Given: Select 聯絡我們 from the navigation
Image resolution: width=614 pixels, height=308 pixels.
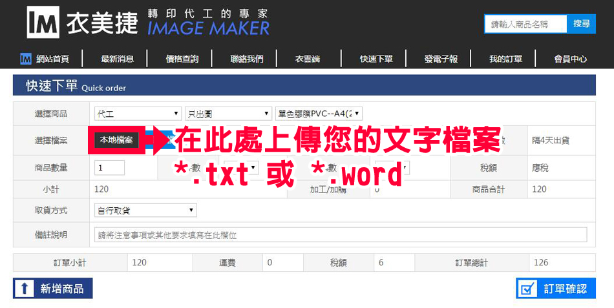Looking at the screenshot, I should coord(247,59).
